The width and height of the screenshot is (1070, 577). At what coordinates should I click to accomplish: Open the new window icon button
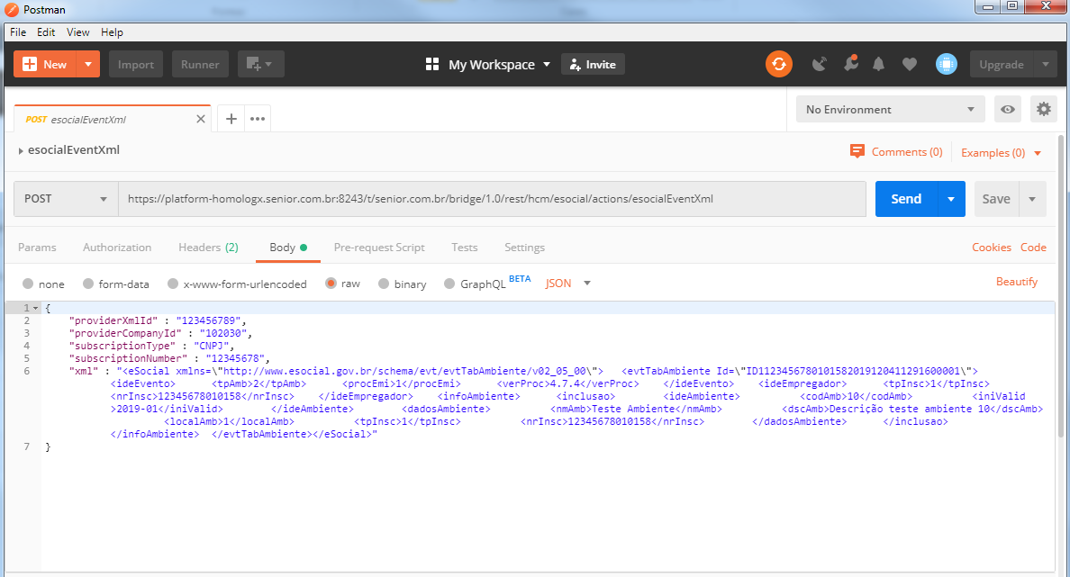coord(260,64)
